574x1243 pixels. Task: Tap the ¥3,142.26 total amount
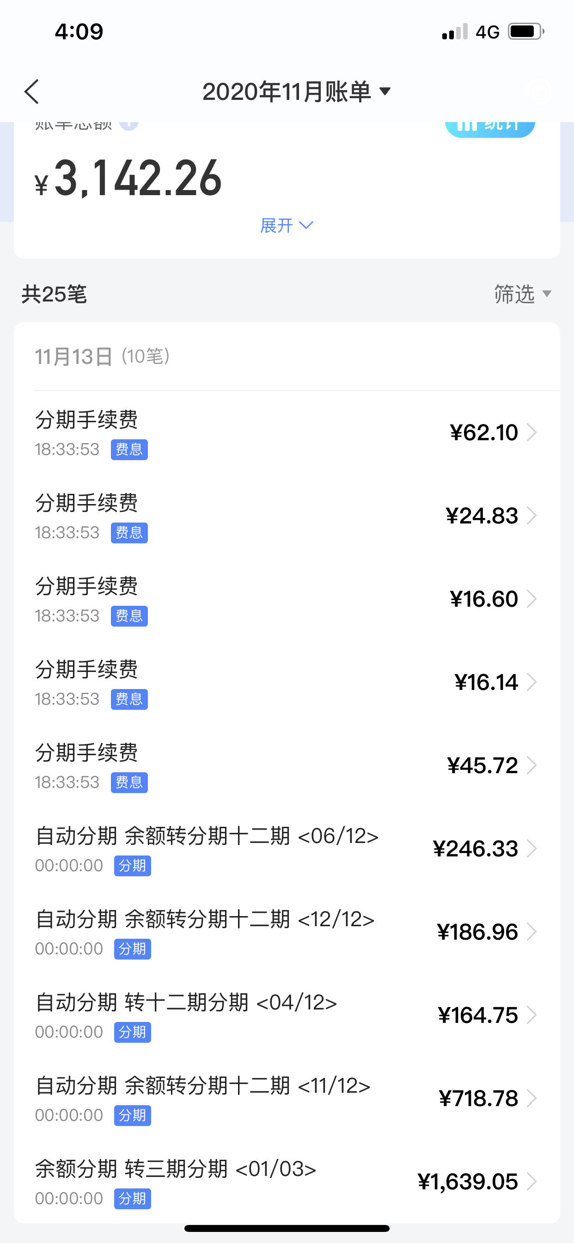point(128,178)
